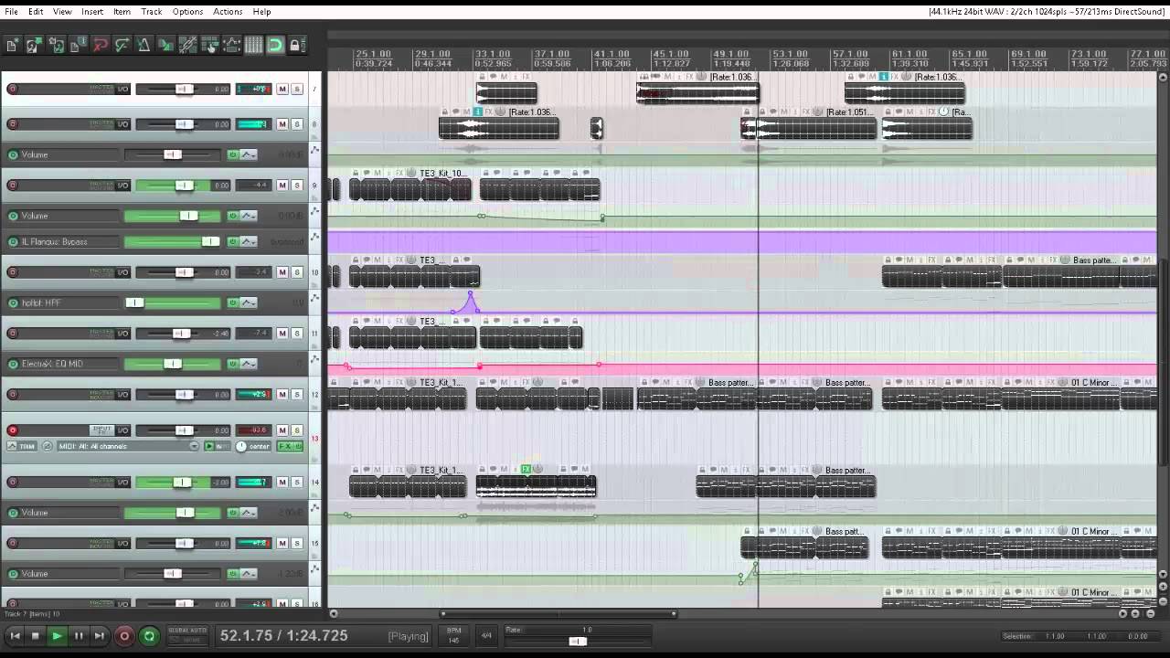The height and width of the screenshot is (658, 1170).
Task: Open the View menu
Action: (62, 12)
